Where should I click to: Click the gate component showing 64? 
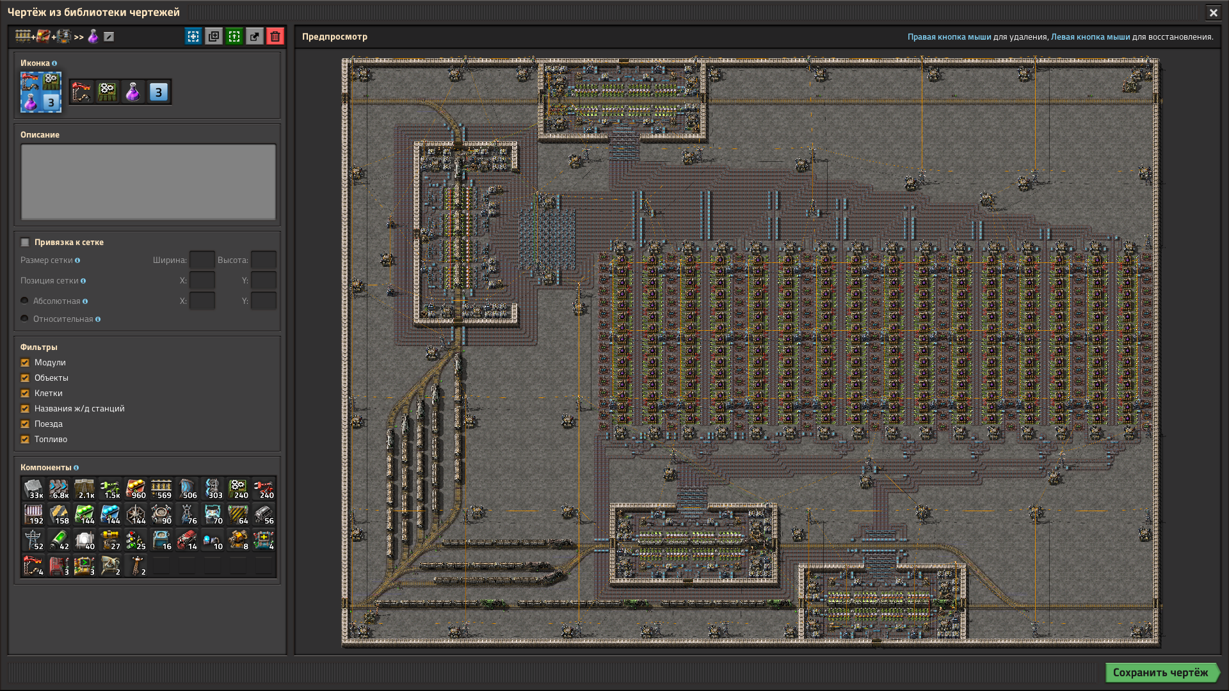238,514
